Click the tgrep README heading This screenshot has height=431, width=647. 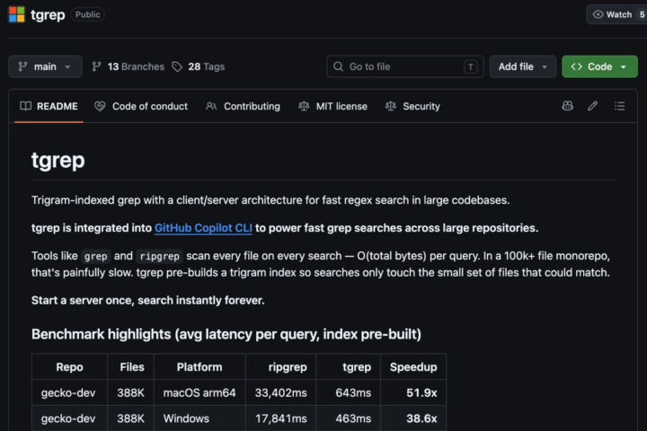point(58,160)
